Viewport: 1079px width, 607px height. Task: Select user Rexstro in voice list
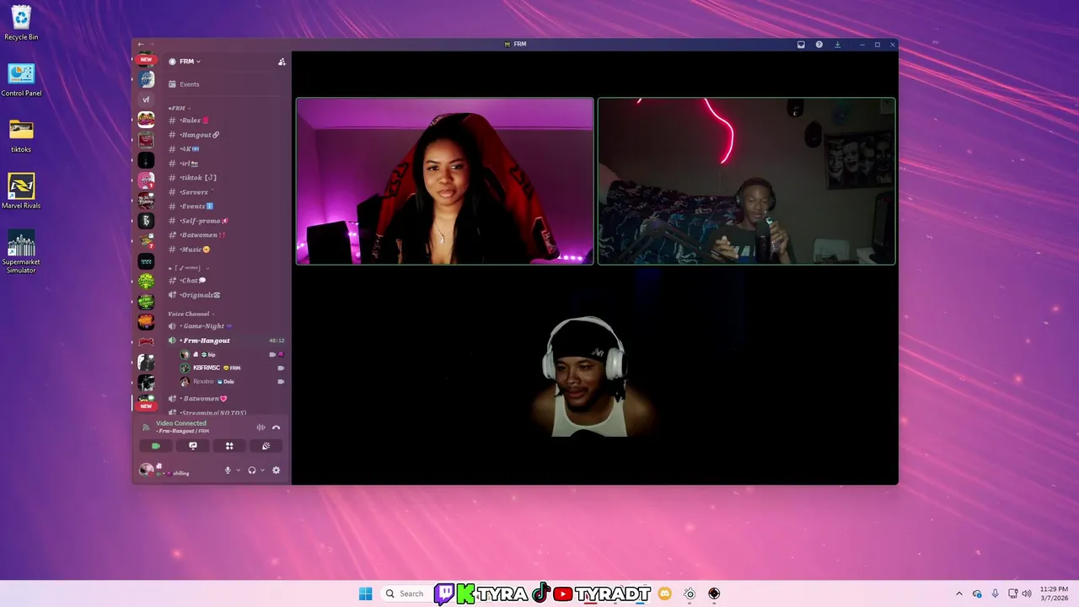point(232,382)
